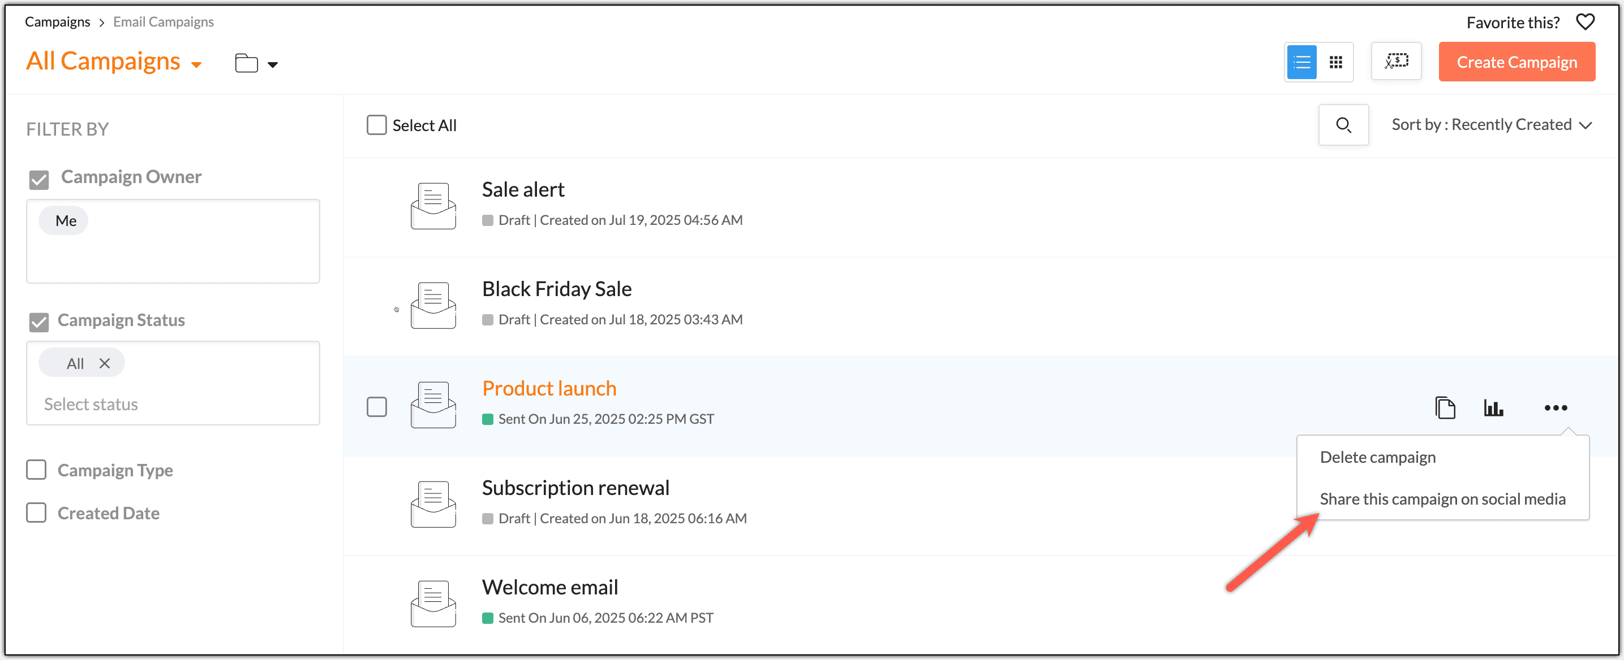Click the Create Campaign button

tap(1516, 62)
